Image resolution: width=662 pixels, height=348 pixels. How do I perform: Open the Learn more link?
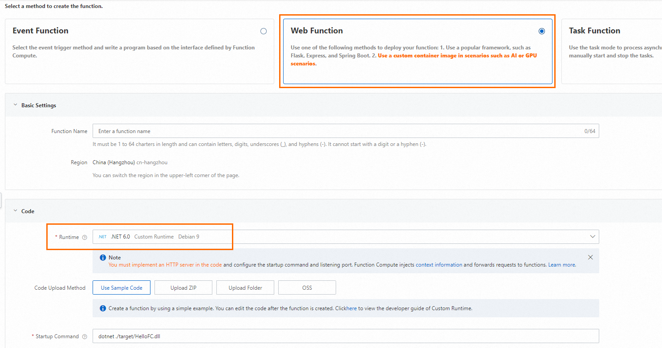[562, 265]
